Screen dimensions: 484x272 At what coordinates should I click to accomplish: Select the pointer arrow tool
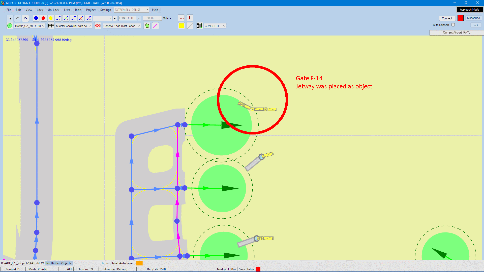pyautogui.click(x=10, y=18)
